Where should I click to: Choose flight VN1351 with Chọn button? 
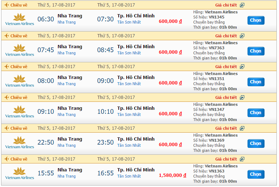(256, 82)
